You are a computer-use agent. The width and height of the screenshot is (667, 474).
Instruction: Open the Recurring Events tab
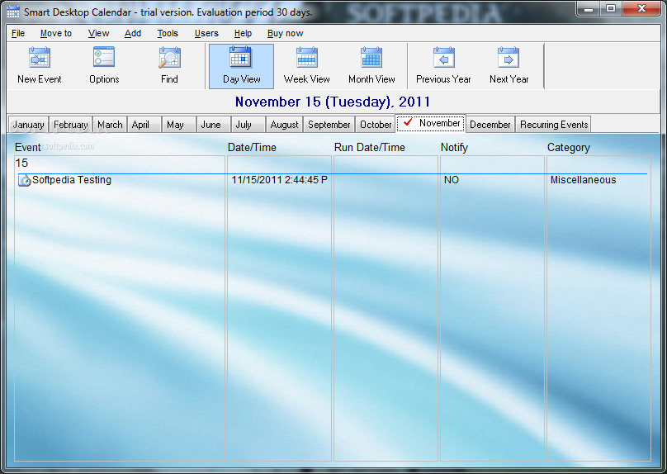pyautogui.click(x=553, y=125)
